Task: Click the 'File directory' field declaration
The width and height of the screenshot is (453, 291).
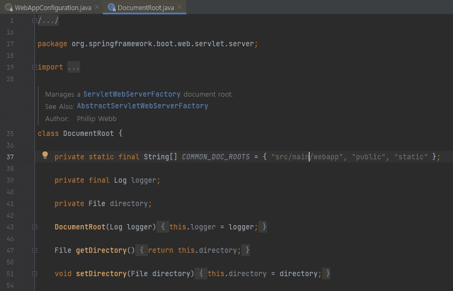Action: click(x=118, y=203)
